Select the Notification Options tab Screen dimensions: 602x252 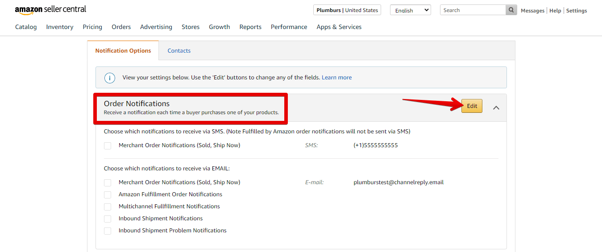click(123, 50)
